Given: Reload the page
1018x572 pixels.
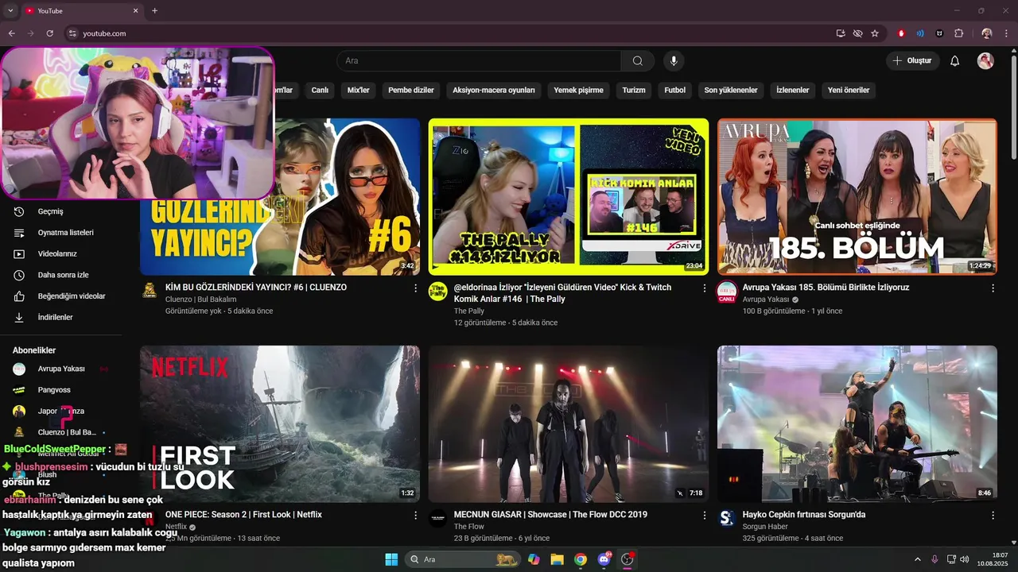Looking at the screenshot, I should (x=49, y=33).
